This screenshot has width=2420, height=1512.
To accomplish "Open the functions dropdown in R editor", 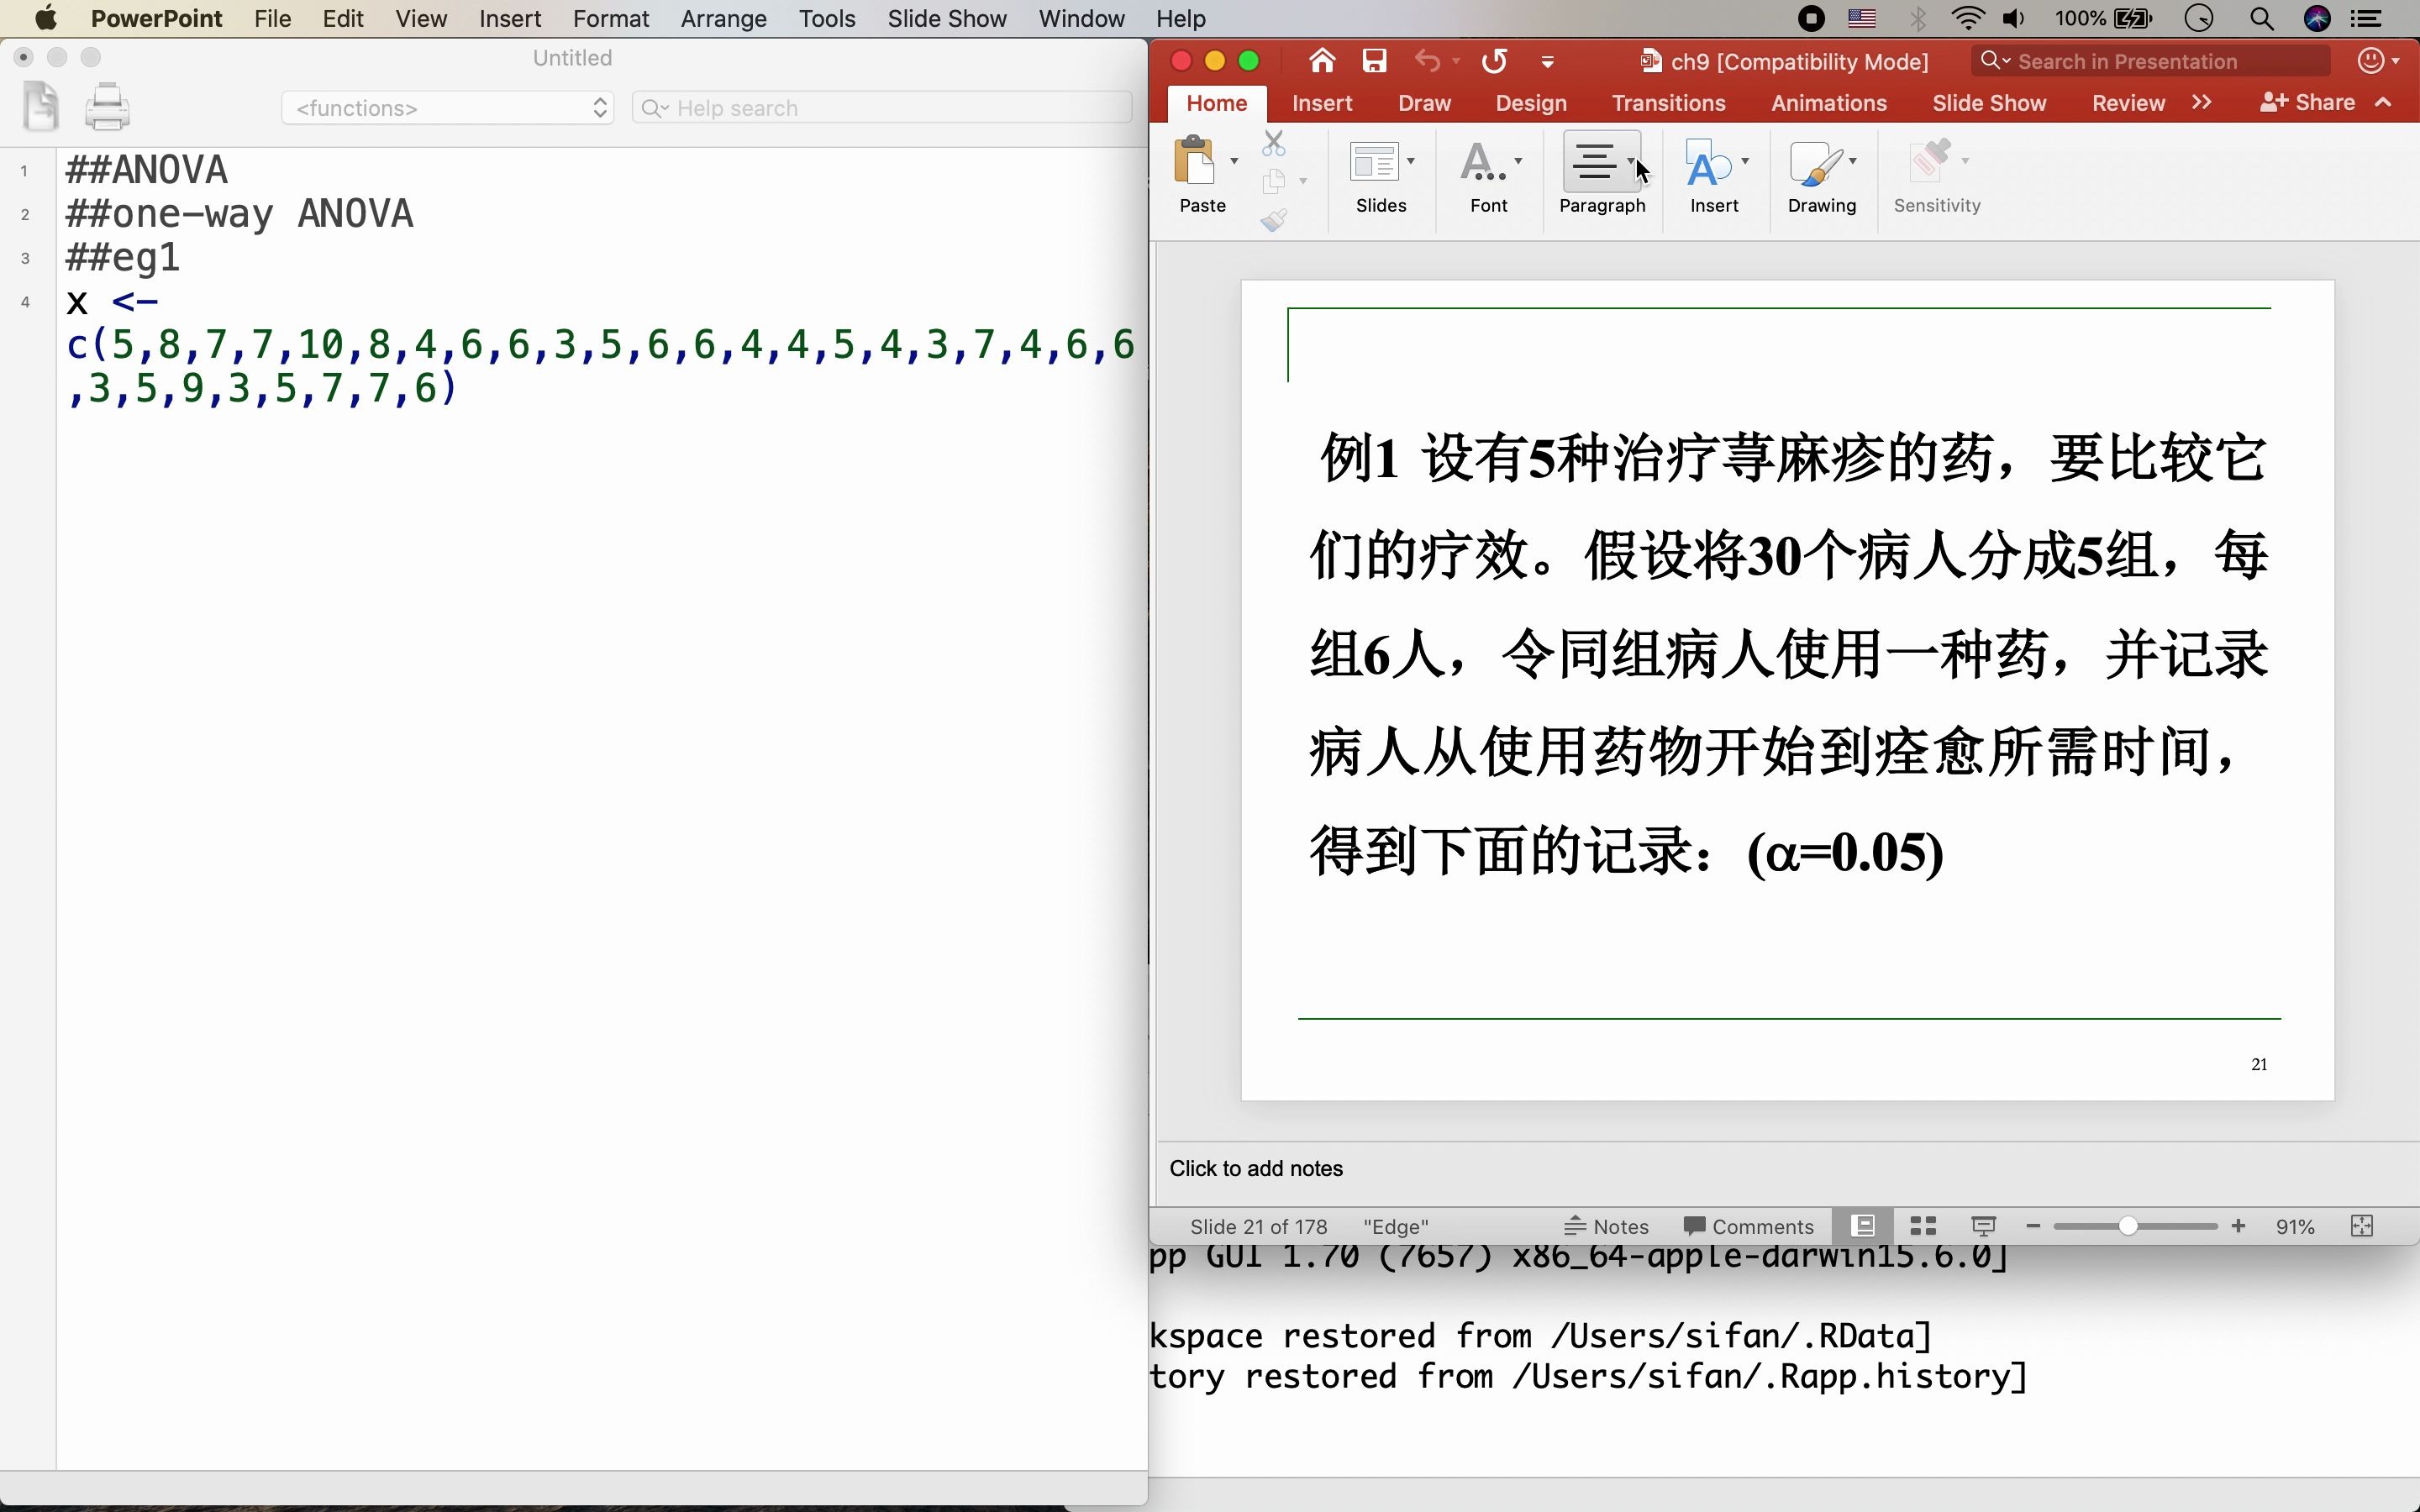I will [447, 108].
